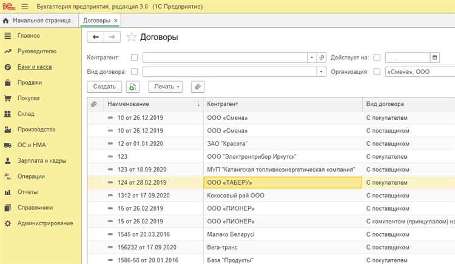Select contract row 156232 от 17.09.2020

pyautogui.click(x=147, y=248)
